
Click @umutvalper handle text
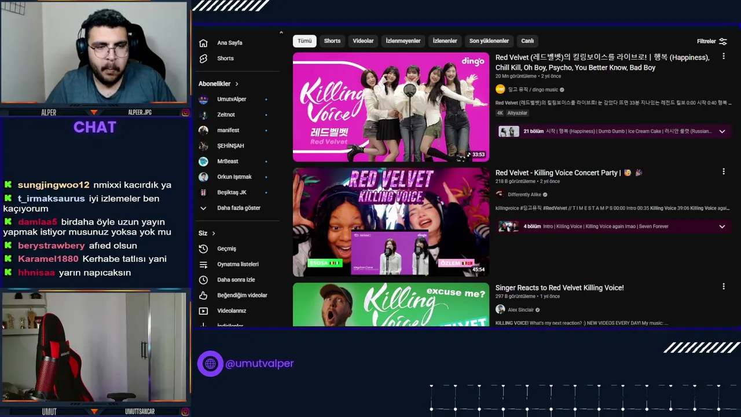259,364
